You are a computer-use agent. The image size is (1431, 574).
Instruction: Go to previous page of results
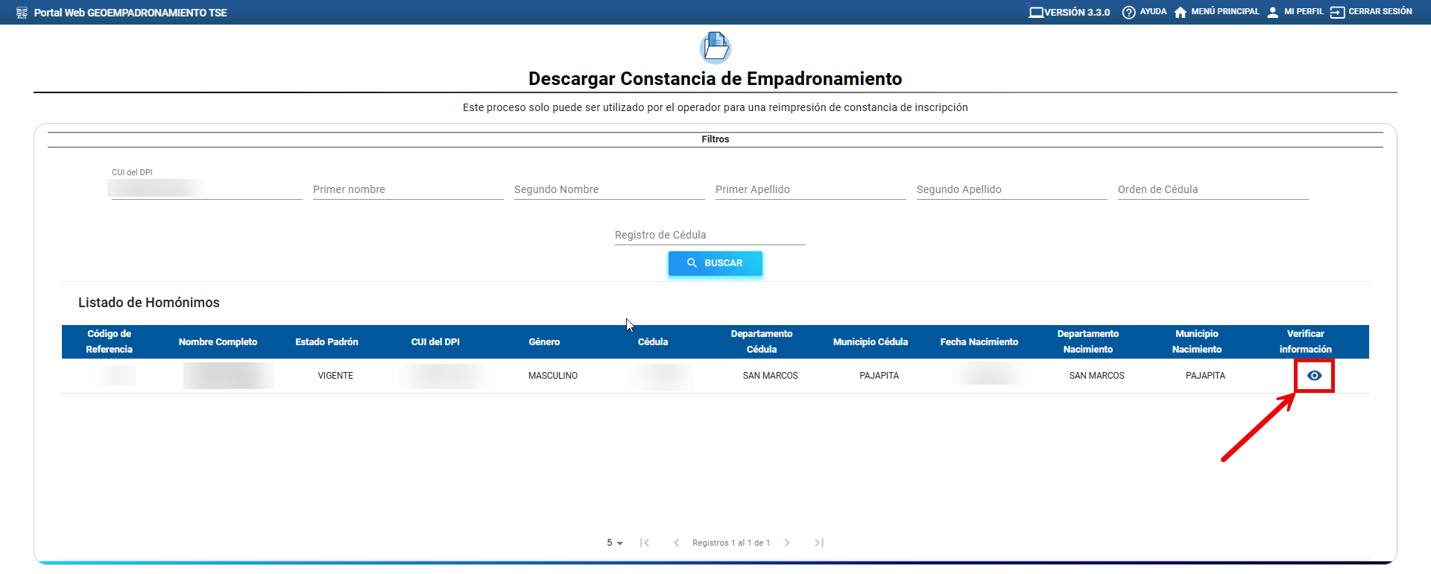pyautogui.click(x=676, y=543)
